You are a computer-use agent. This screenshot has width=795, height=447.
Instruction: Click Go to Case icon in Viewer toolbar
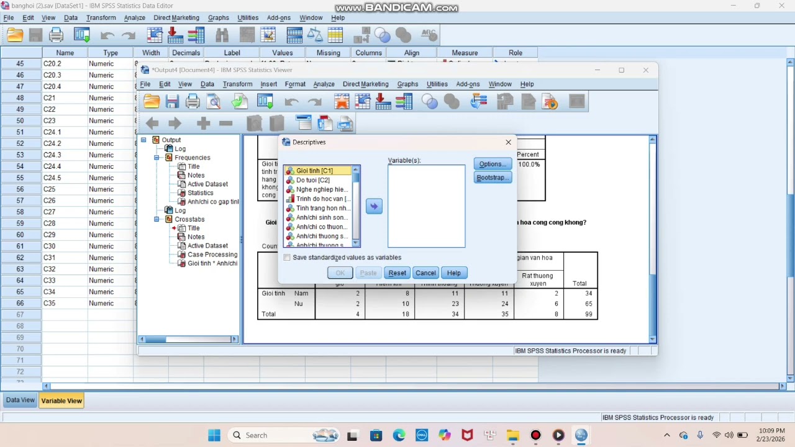363,101
